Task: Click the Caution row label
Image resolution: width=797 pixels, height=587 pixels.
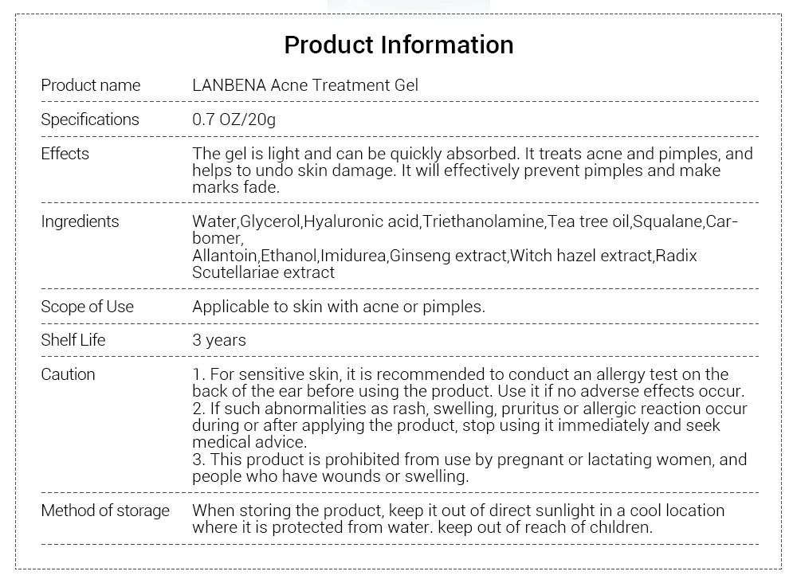Action: (x=68, y=374)
